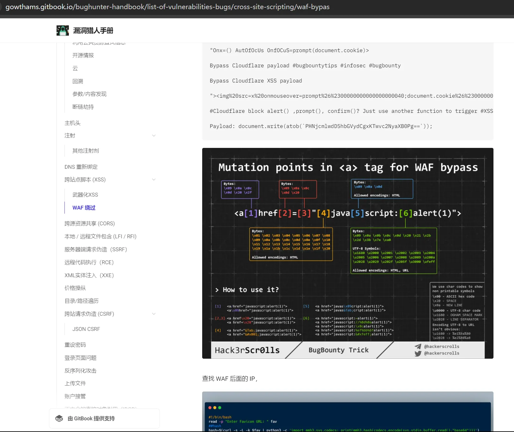Open the 注射 section page
514x432 pixels.
point(70,136)
